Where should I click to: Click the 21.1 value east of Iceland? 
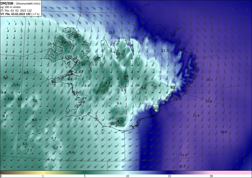click(209, 80)
